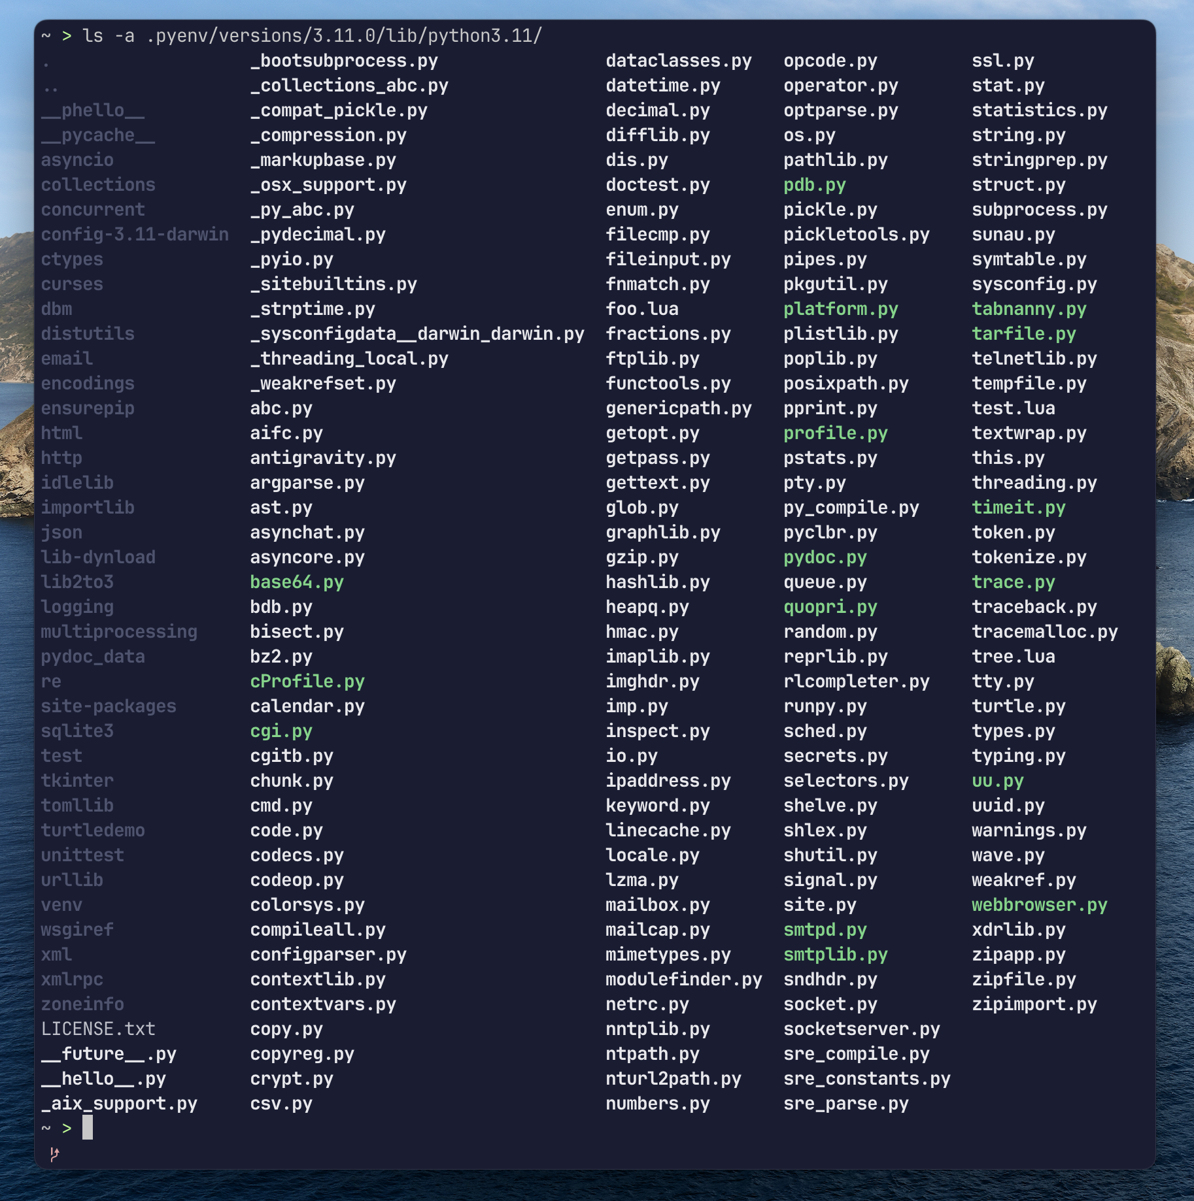Image resolution: width=1194 pixels, height=1201 pixels.
Task: Click the git branch icon below the prompt
Action: tap(55, 1156)
